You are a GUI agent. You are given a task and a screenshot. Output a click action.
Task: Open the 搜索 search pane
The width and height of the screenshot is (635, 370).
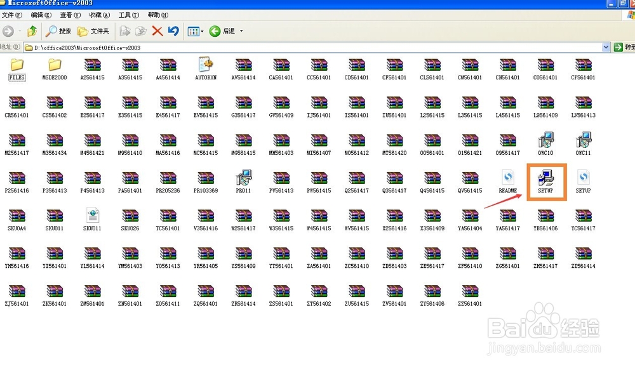[x=58, y=30]
